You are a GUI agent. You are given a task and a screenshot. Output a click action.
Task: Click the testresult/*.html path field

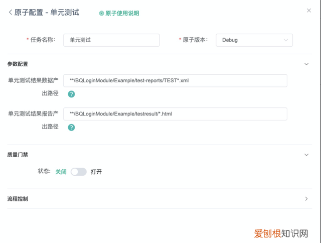tap(175, 114)
